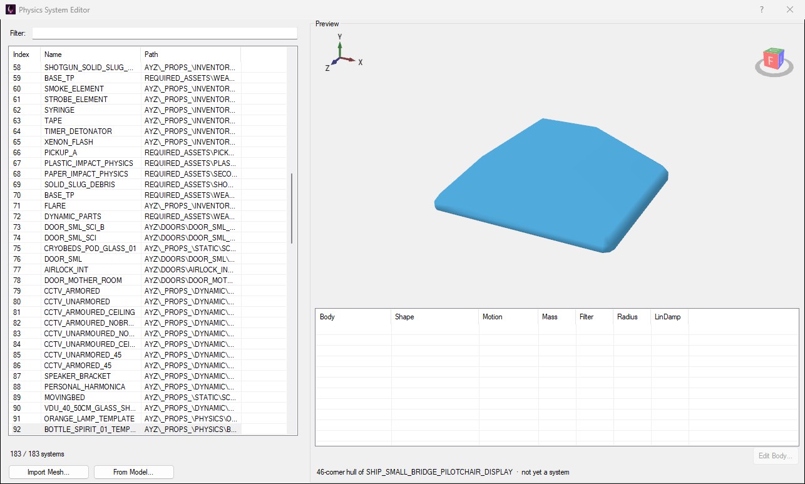Click the Radius column header
The width and height of the screenshot is (805, 484).
click(632, 317)
